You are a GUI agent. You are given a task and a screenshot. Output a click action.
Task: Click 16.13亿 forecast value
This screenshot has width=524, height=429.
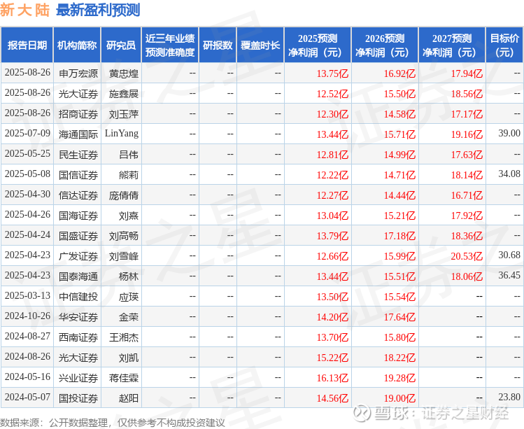[332, 378]
